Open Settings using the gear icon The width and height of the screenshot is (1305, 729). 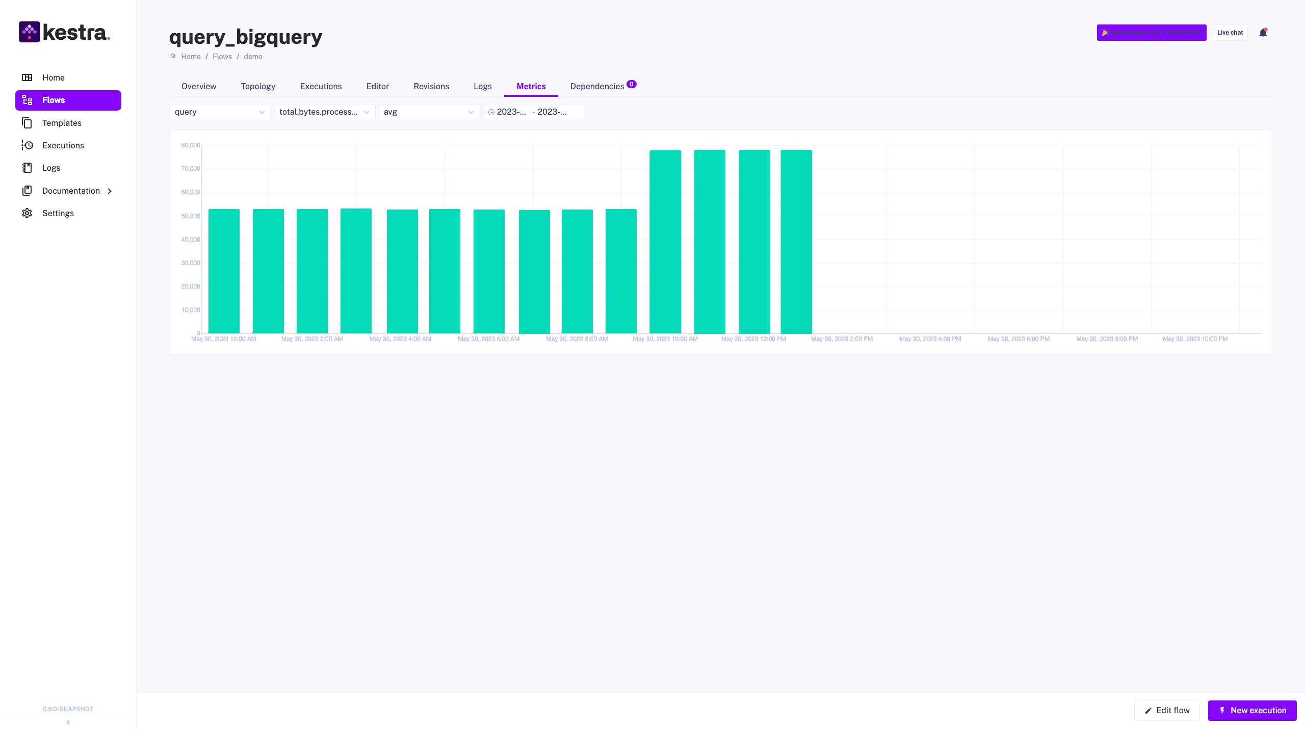27,213
